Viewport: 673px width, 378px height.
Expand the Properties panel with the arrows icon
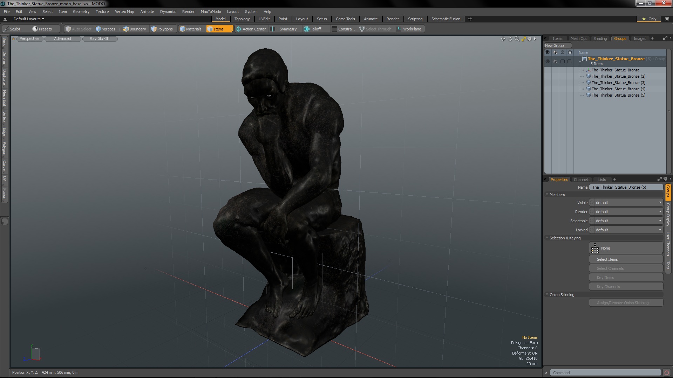click(659, 179)
